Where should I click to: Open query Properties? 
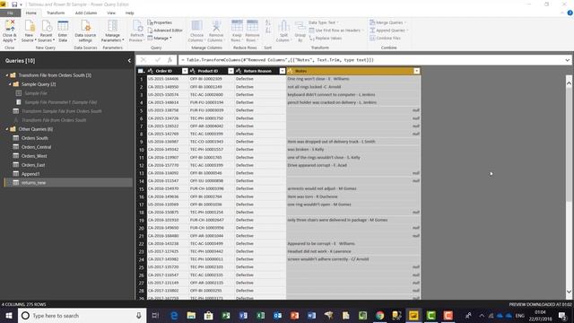tap(160, 22)
